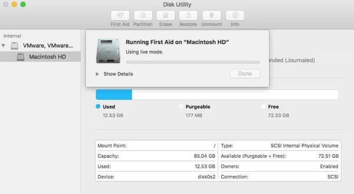The image size is (354, 194).
Task: Click the "Running First Aid on Macintosh HD" heading
Action: point(177,42)
